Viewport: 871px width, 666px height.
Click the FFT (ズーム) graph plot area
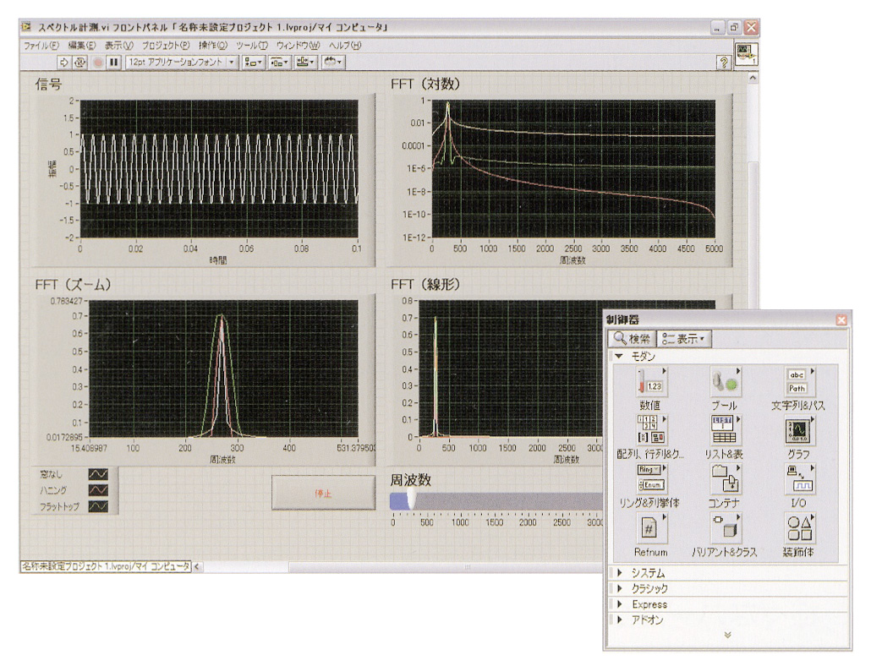click(x=223, y=369)
